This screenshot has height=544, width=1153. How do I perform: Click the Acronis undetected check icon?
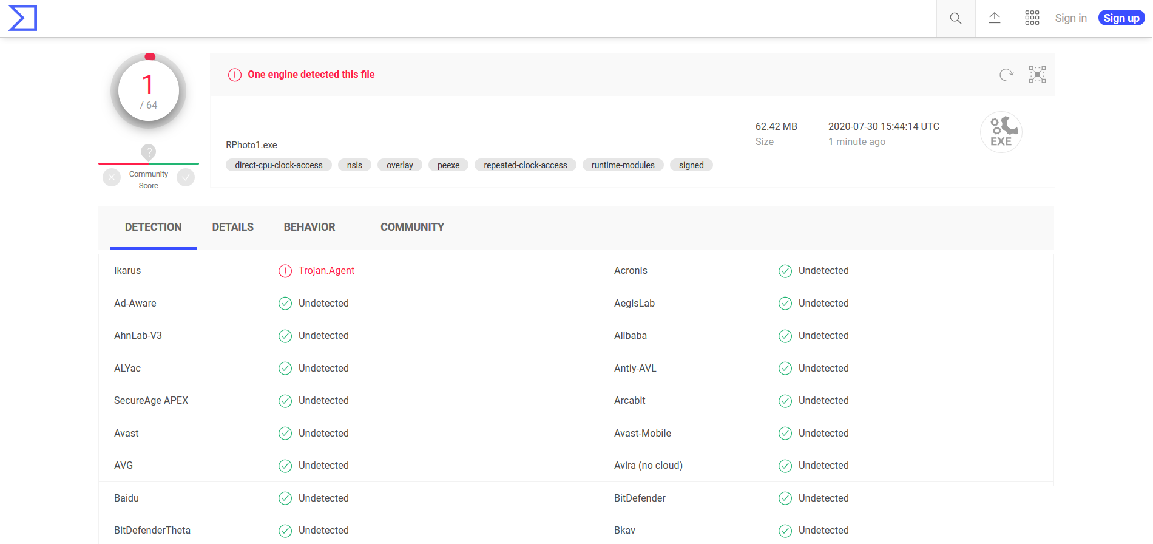[785, 271]
